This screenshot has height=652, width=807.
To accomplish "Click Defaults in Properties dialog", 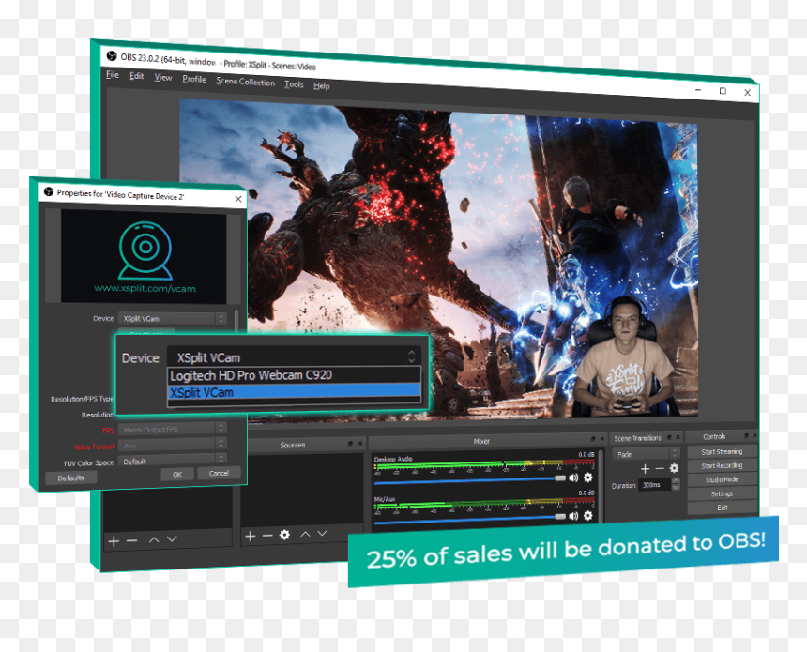I will tap(70, 478).
